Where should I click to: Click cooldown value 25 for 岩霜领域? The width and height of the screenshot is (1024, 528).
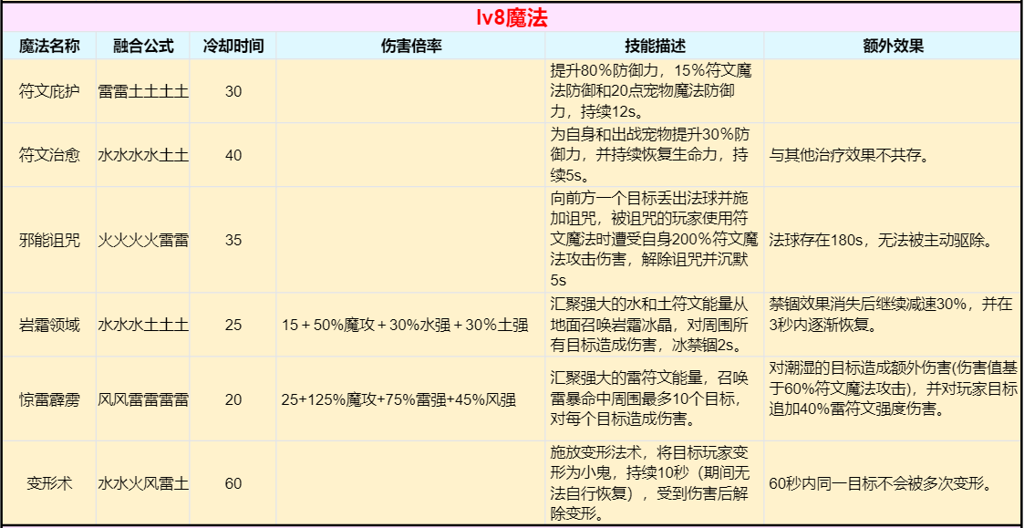coord(233,325)
